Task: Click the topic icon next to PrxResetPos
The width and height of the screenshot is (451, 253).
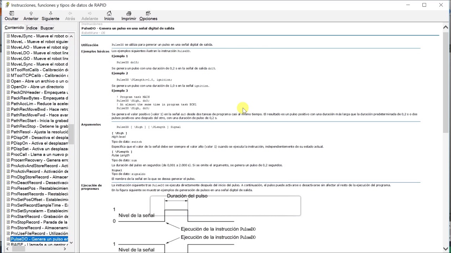Action: 8,188
